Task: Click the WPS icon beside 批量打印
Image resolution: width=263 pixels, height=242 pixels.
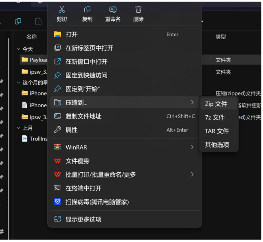Action: click(57, 174)
